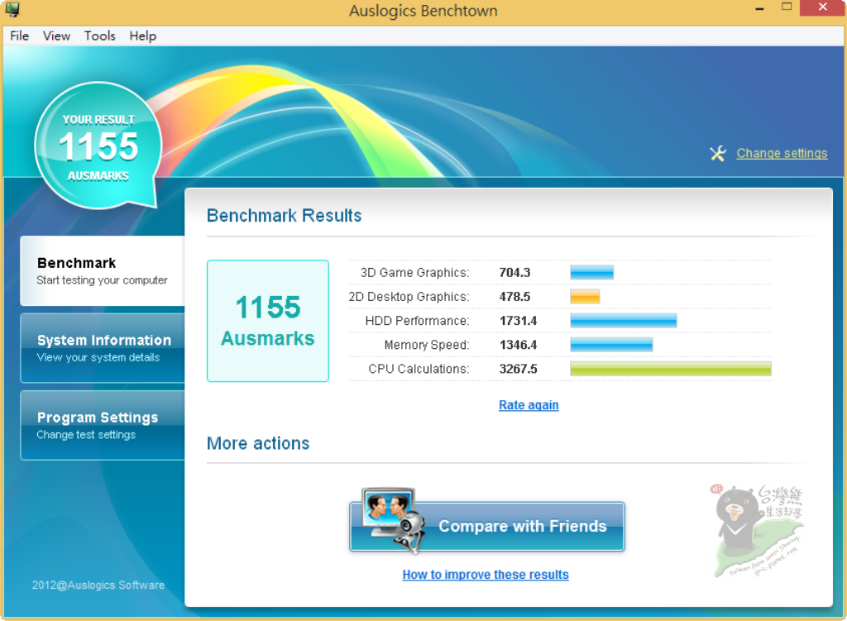Viewport: 847px width, 621px height.
Task: Click the 1155 Ausmarks score box
Action: 268,321
